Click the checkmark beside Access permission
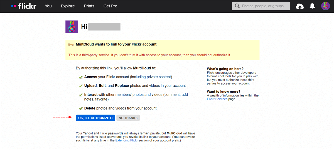 point(81,77)
